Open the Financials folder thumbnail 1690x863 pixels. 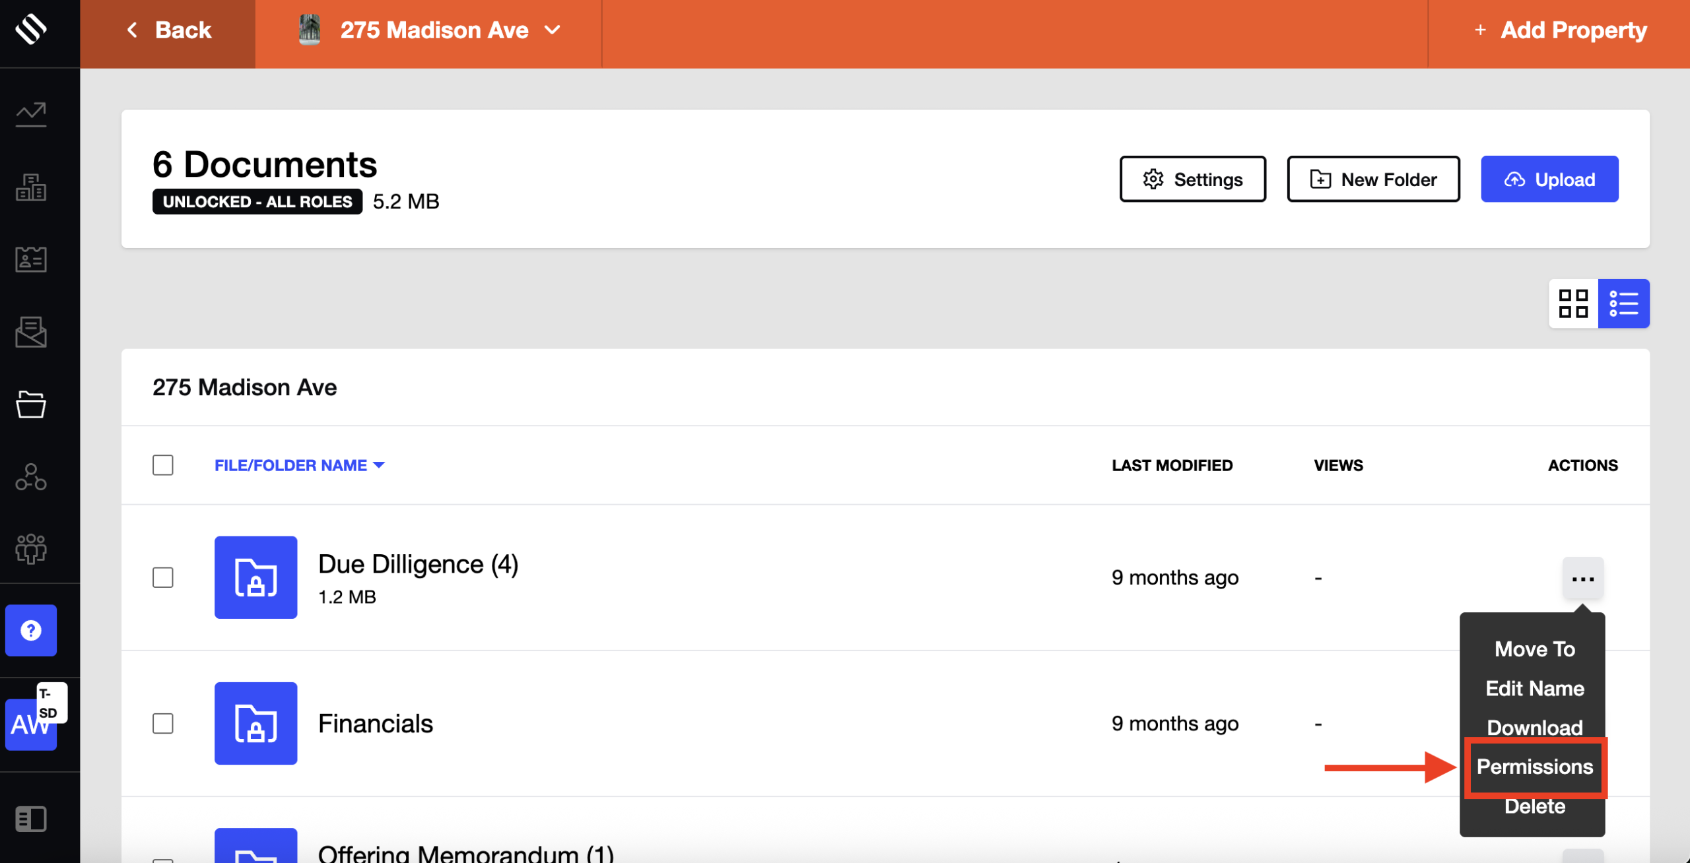[x=255, y=723]
